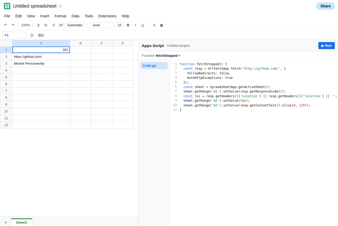Toggle underline formatting
This screenshot has height=226, width=338.
[143, 25]
